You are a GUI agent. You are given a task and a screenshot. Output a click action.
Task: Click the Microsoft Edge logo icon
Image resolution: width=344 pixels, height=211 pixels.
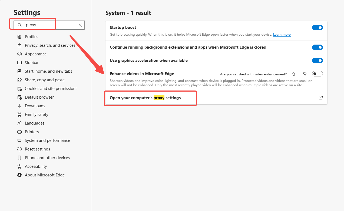click(19, 175)
